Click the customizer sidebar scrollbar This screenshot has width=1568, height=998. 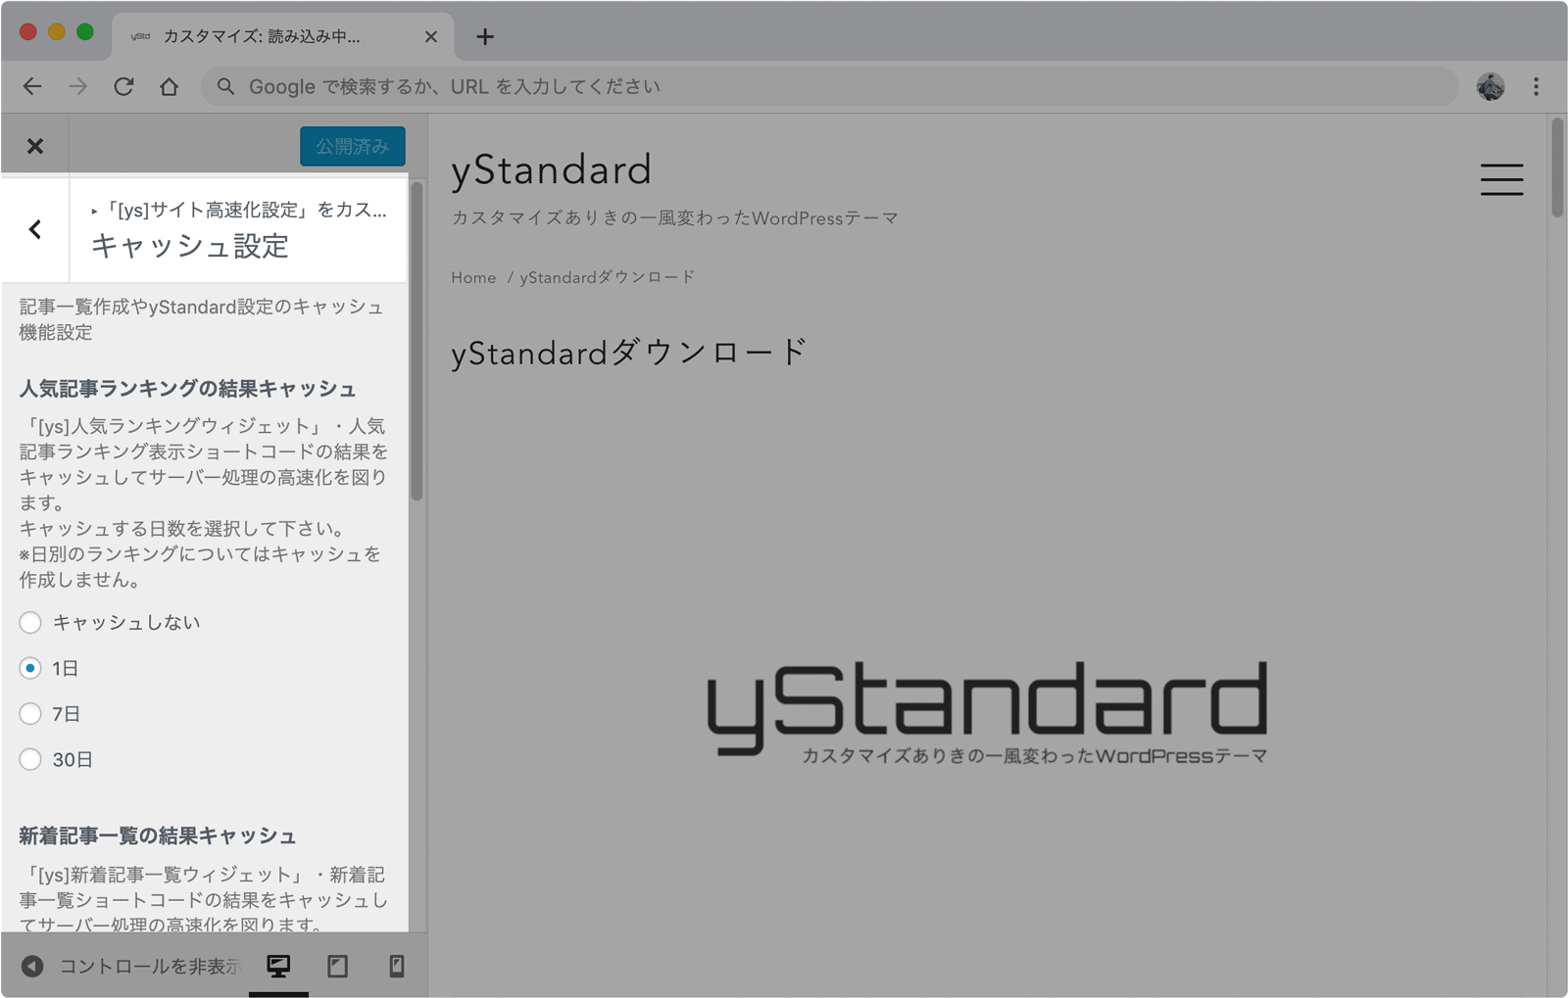(x=416, y=341)
